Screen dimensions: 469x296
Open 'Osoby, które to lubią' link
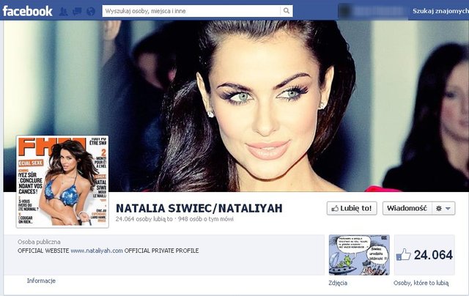click(x=421, y=283)
